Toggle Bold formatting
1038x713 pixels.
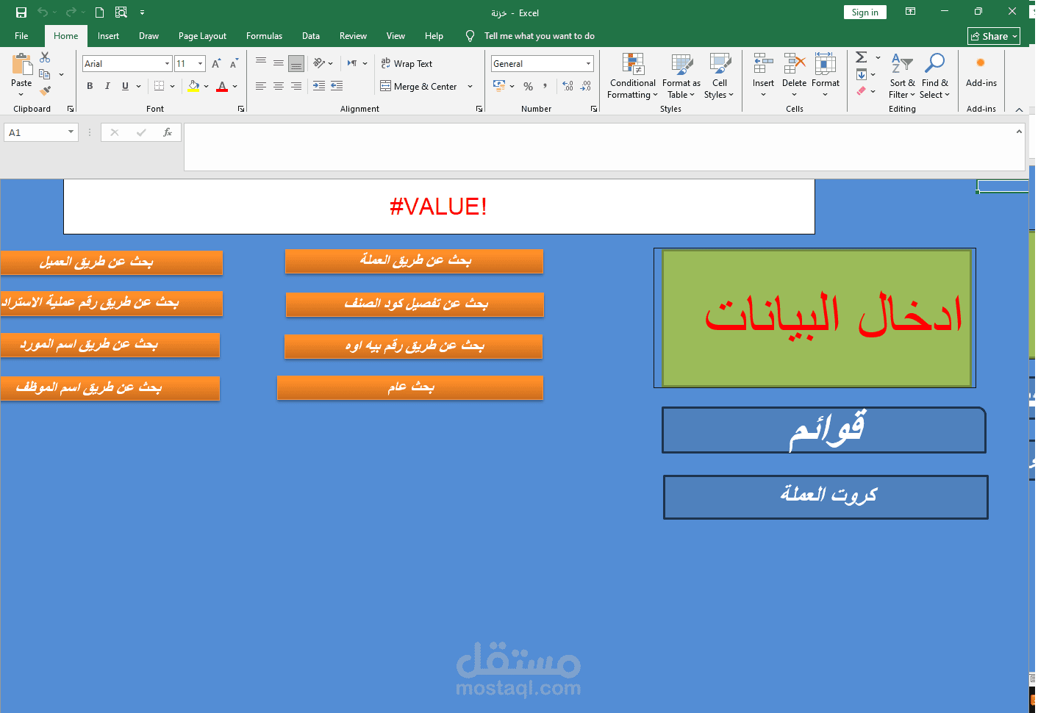(x=90, y=86)
